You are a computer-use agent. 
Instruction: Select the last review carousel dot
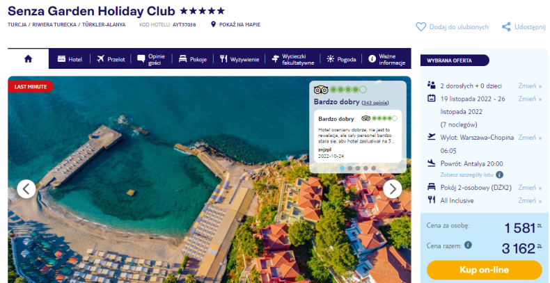(x=374, y=168)
